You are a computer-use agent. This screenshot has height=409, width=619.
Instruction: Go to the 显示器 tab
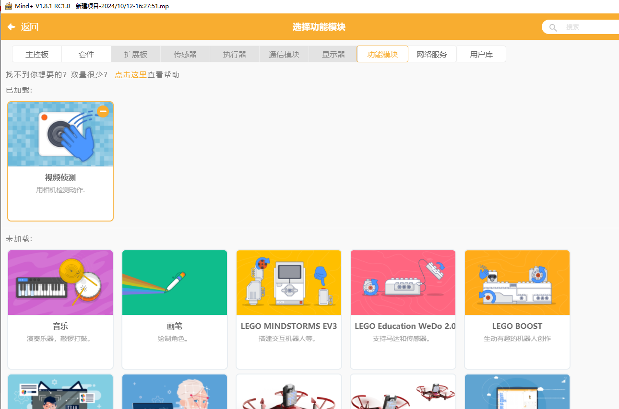[x=333, y=54]
